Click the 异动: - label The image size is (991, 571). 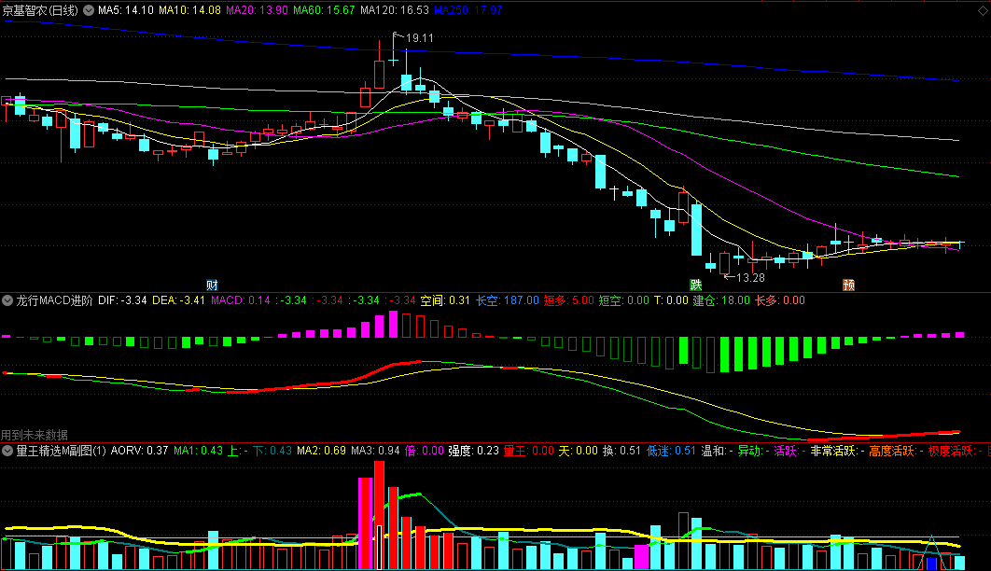coord(754,451)
